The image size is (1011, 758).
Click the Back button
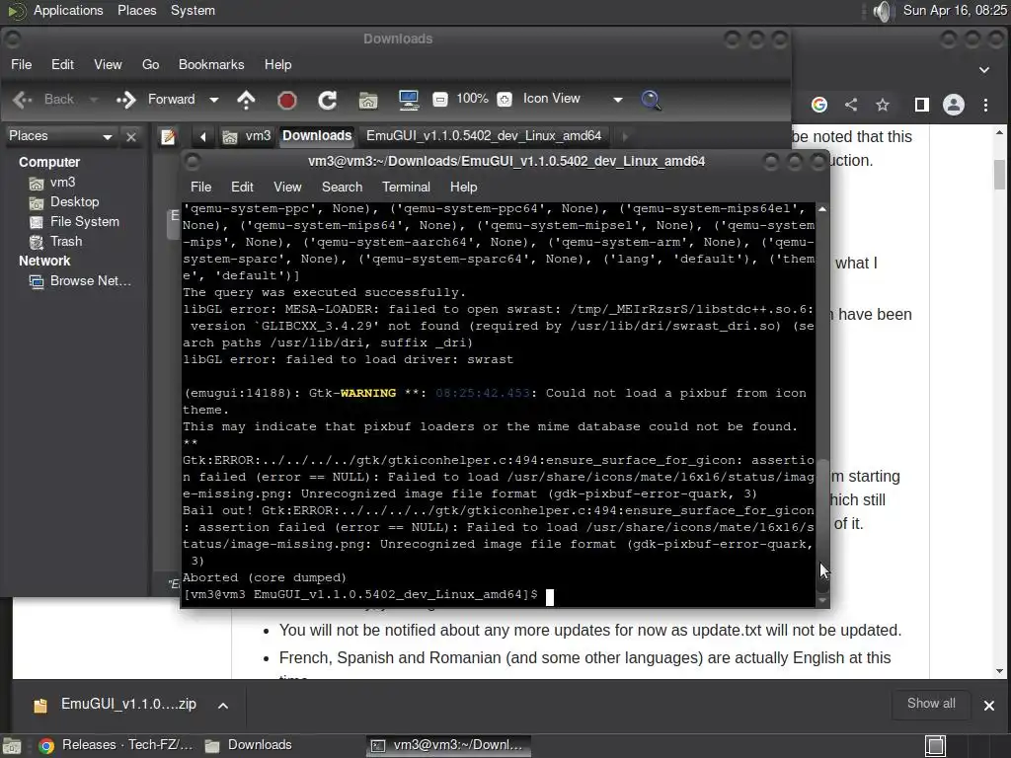click(43, 100)
